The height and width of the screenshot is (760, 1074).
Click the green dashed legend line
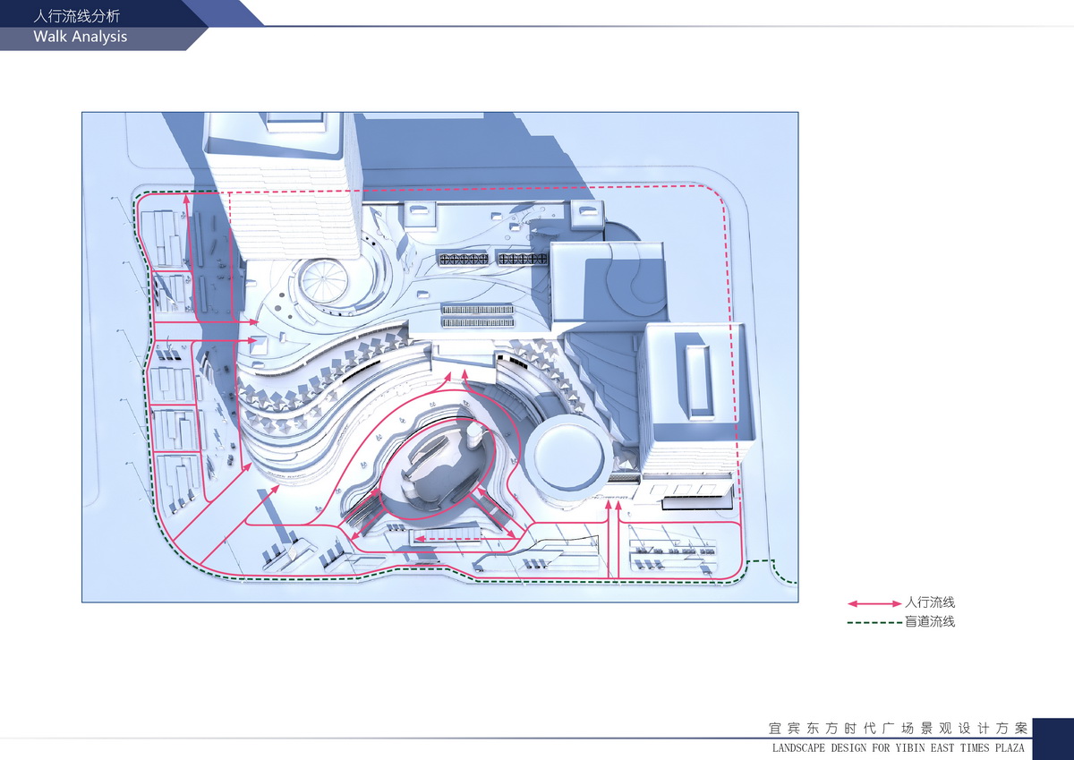coord(874,621)
